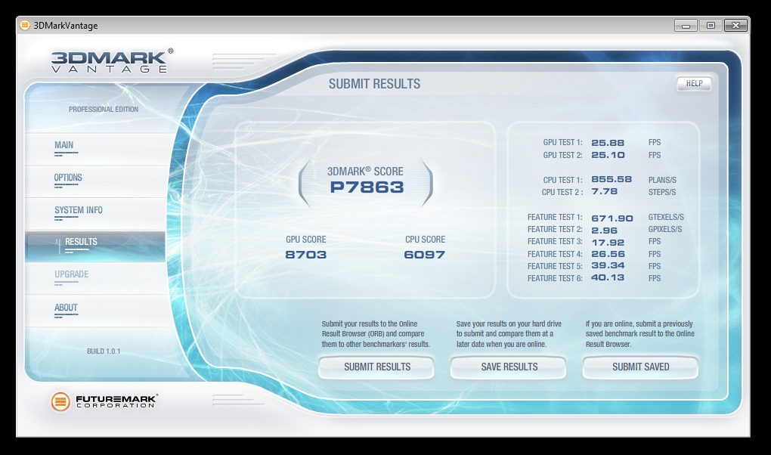Click the Futuremark Corporation logo
771x455 pixels.
[104, 401]
